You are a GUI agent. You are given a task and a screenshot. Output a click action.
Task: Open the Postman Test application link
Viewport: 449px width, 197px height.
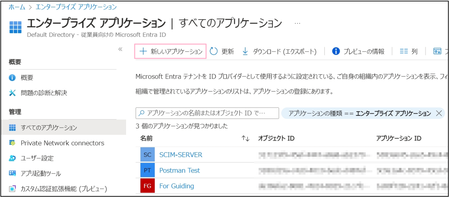click(x=179, y=170)
